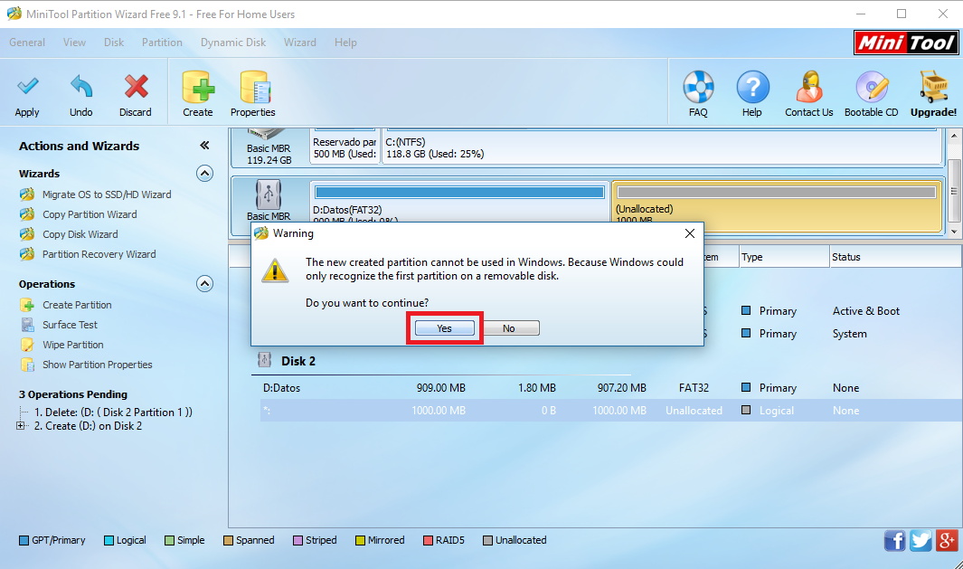Expand pending operation 2 tree node
This screenshot has height=569, width=963.
coord(20,426)
